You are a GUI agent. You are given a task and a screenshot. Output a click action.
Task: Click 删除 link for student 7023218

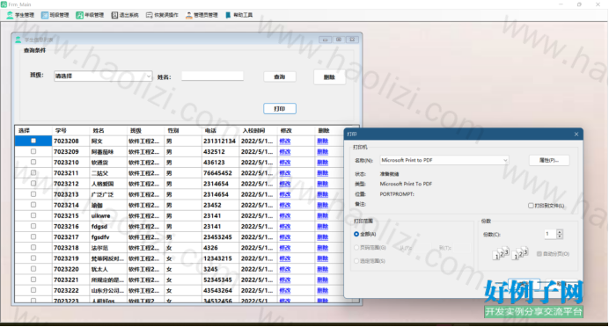[x=323, y=248]
